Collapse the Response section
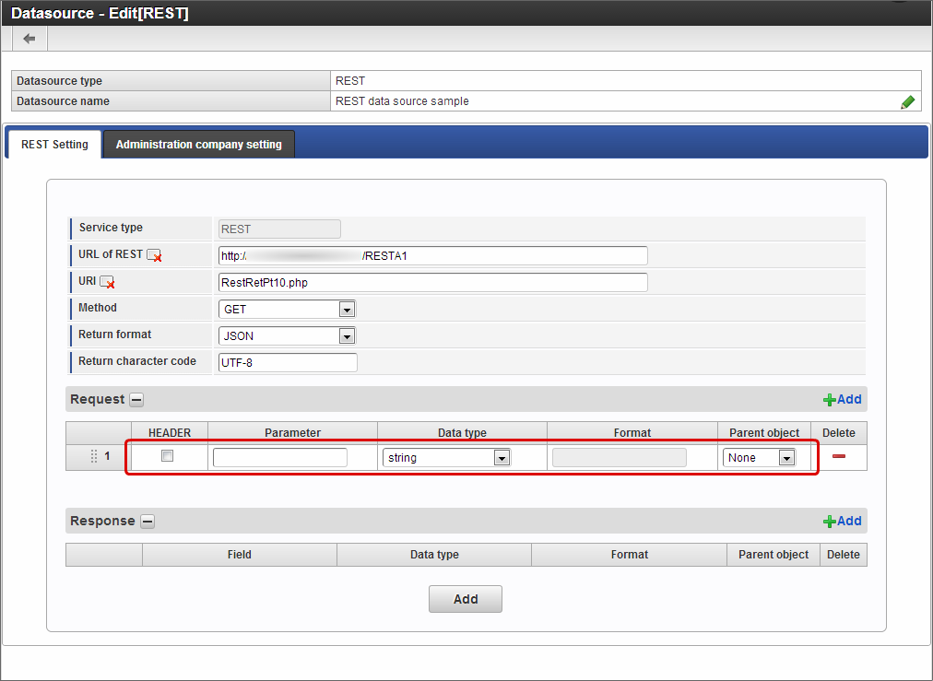This screenshot has width=933, height=681. 148,522
